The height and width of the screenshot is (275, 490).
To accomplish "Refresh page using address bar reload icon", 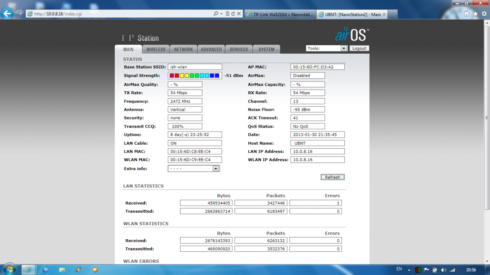I will [233, 14].
